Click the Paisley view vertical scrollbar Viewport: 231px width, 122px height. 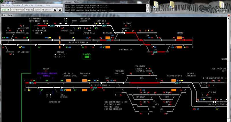click(229, 69)
